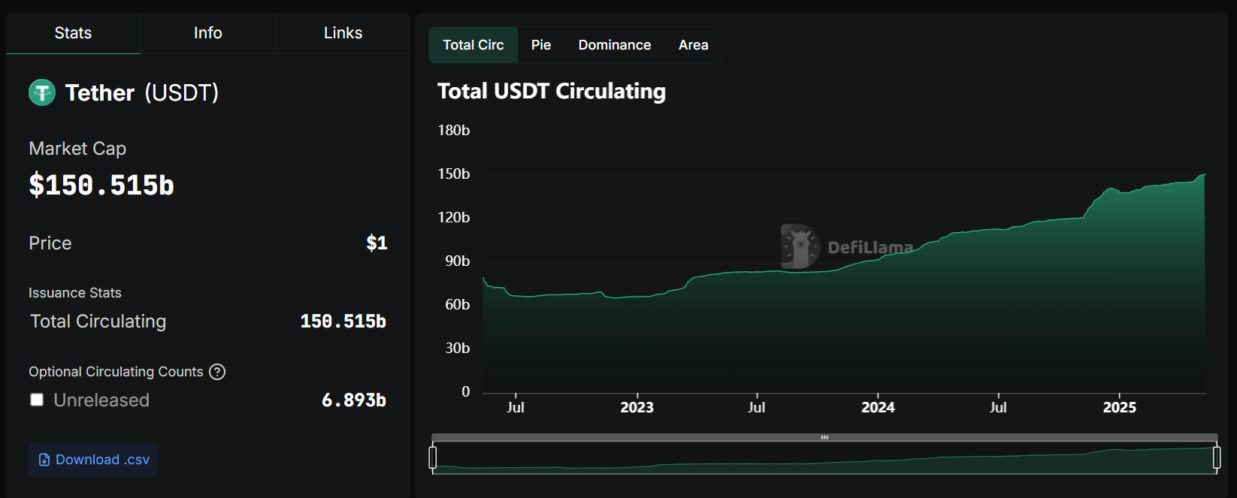Click the 150b y-axis label
The width and height of the screenshot is (1237, 498).
point(454,174)
